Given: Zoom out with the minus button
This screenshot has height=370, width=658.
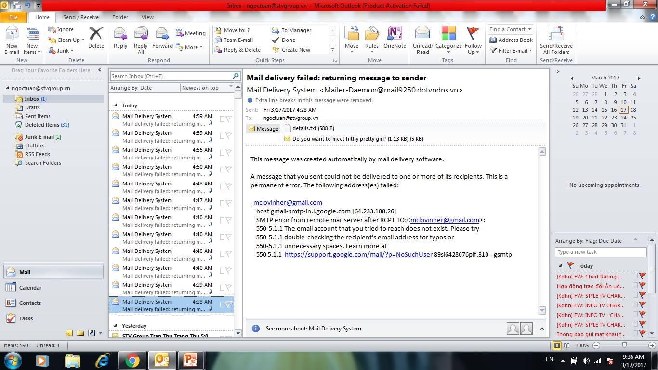Looking at the screenshot, I should tap(596, 345).
